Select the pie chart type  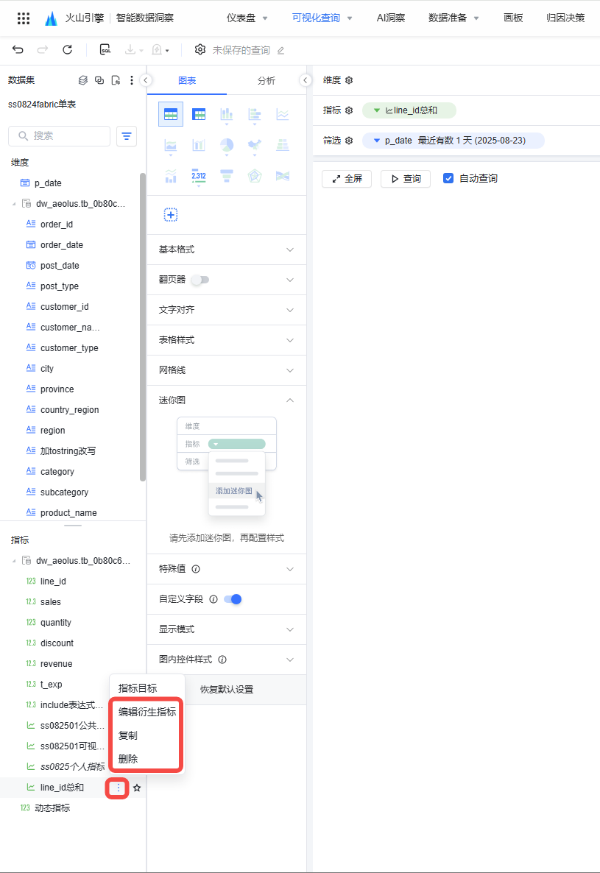[227, 145]
